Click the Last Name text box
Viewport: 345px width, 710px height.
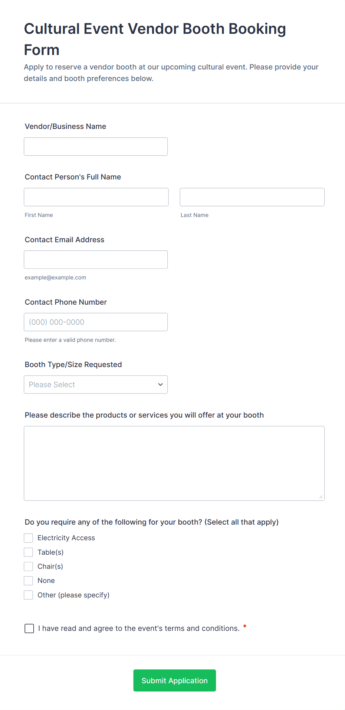tap(252, 197)
